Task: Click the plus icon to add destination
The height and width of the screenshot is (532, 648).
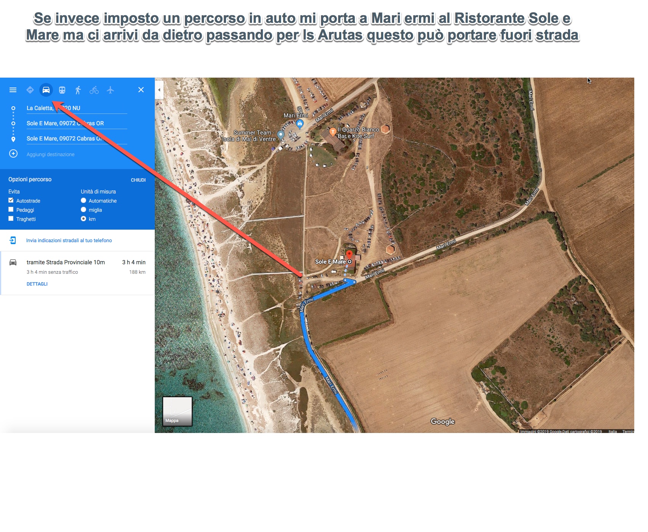Action: pos(13,153)
